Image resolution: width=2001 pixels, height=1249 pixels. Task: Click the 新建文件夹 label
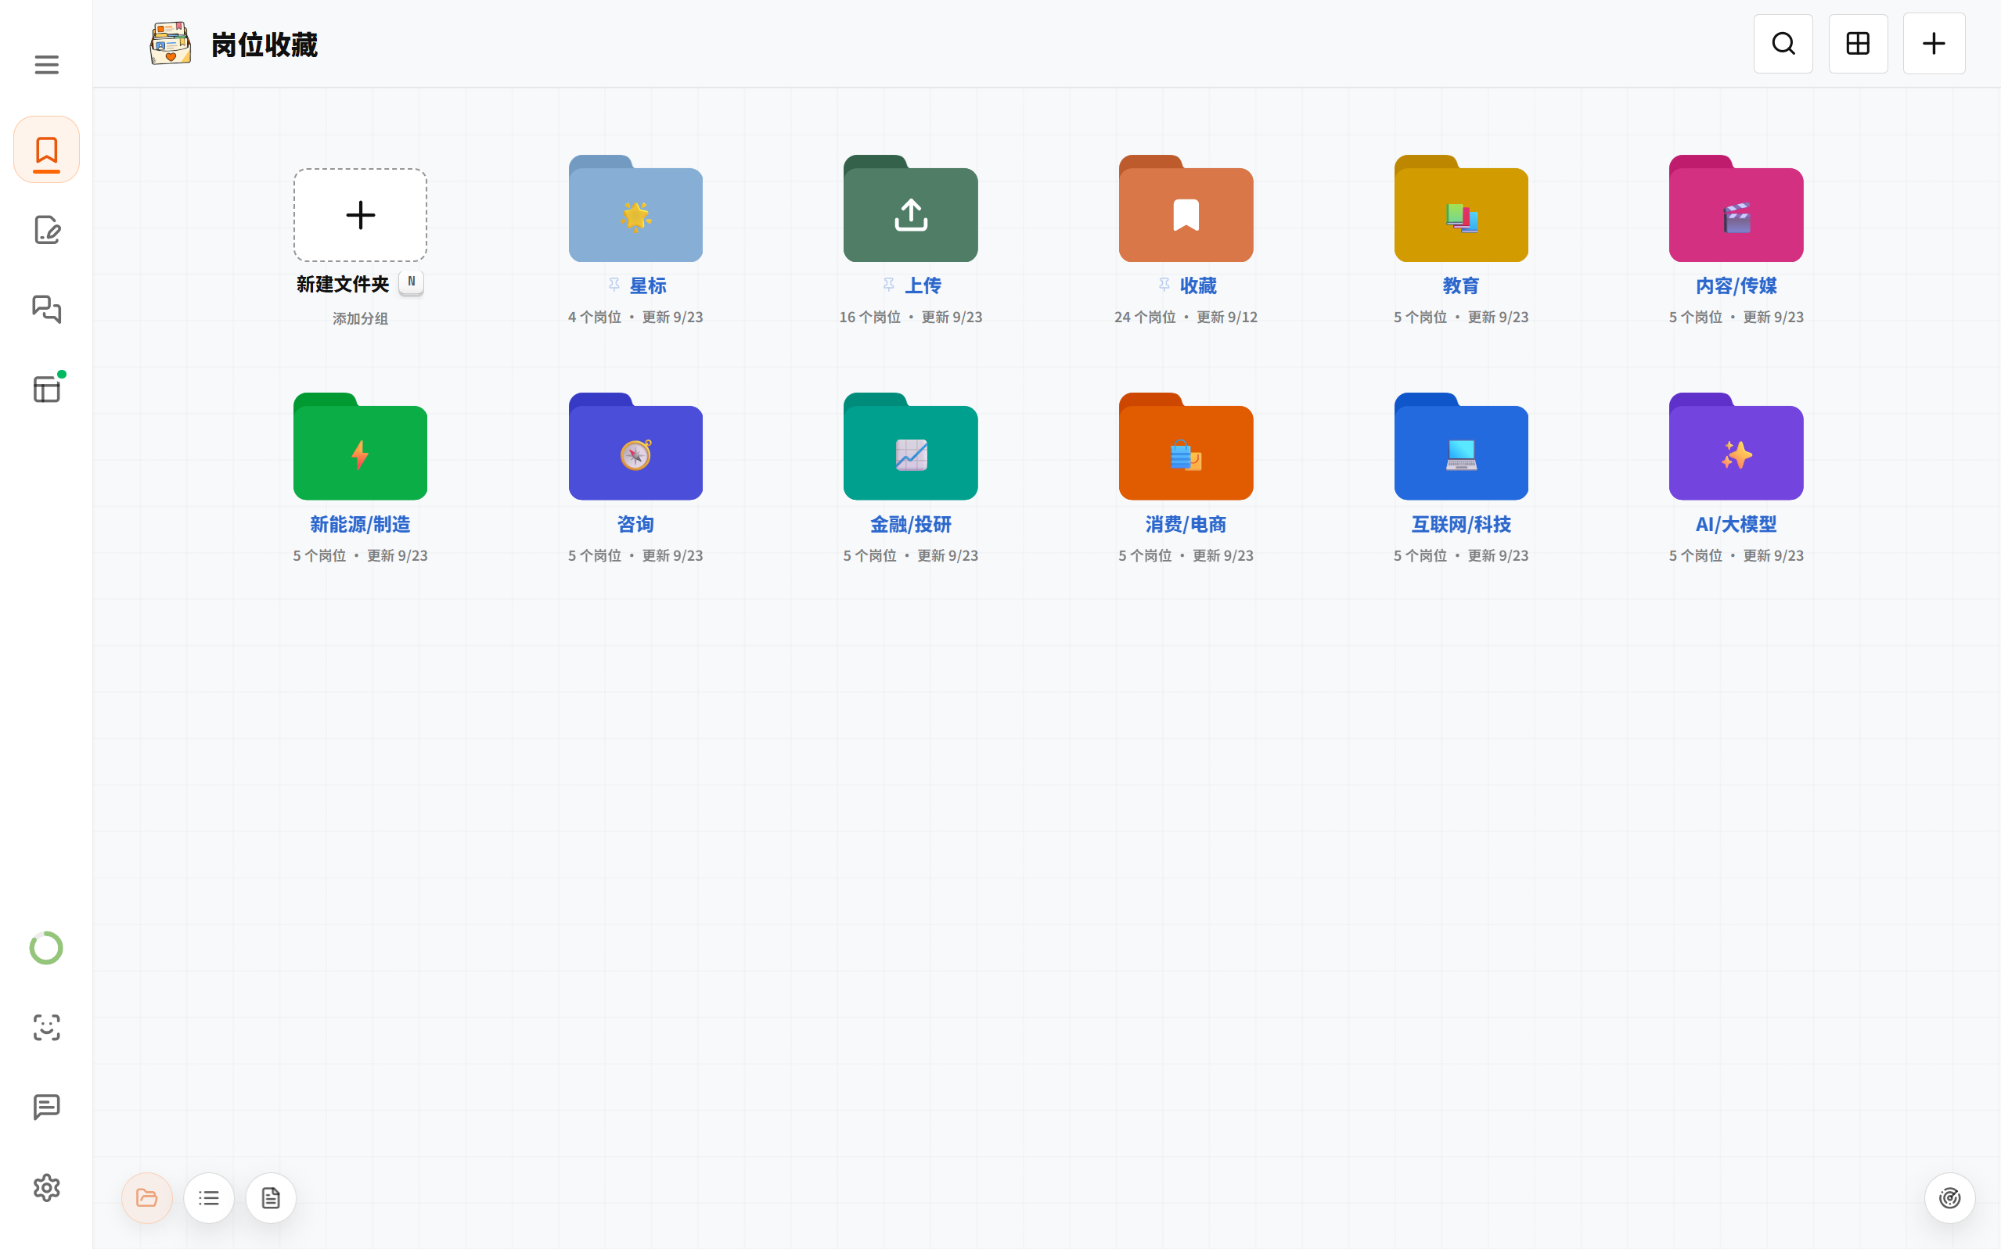(x=342, y=284)
